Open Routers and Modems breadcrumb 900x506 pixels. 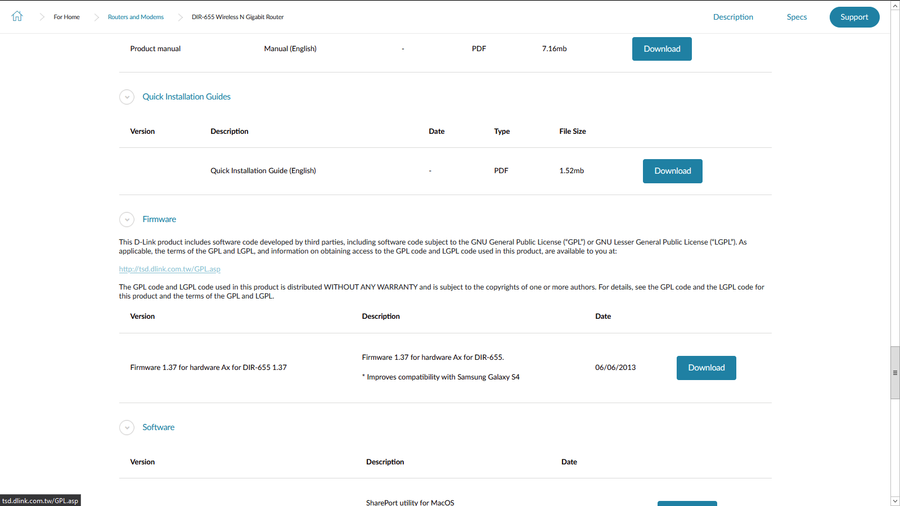136,17
